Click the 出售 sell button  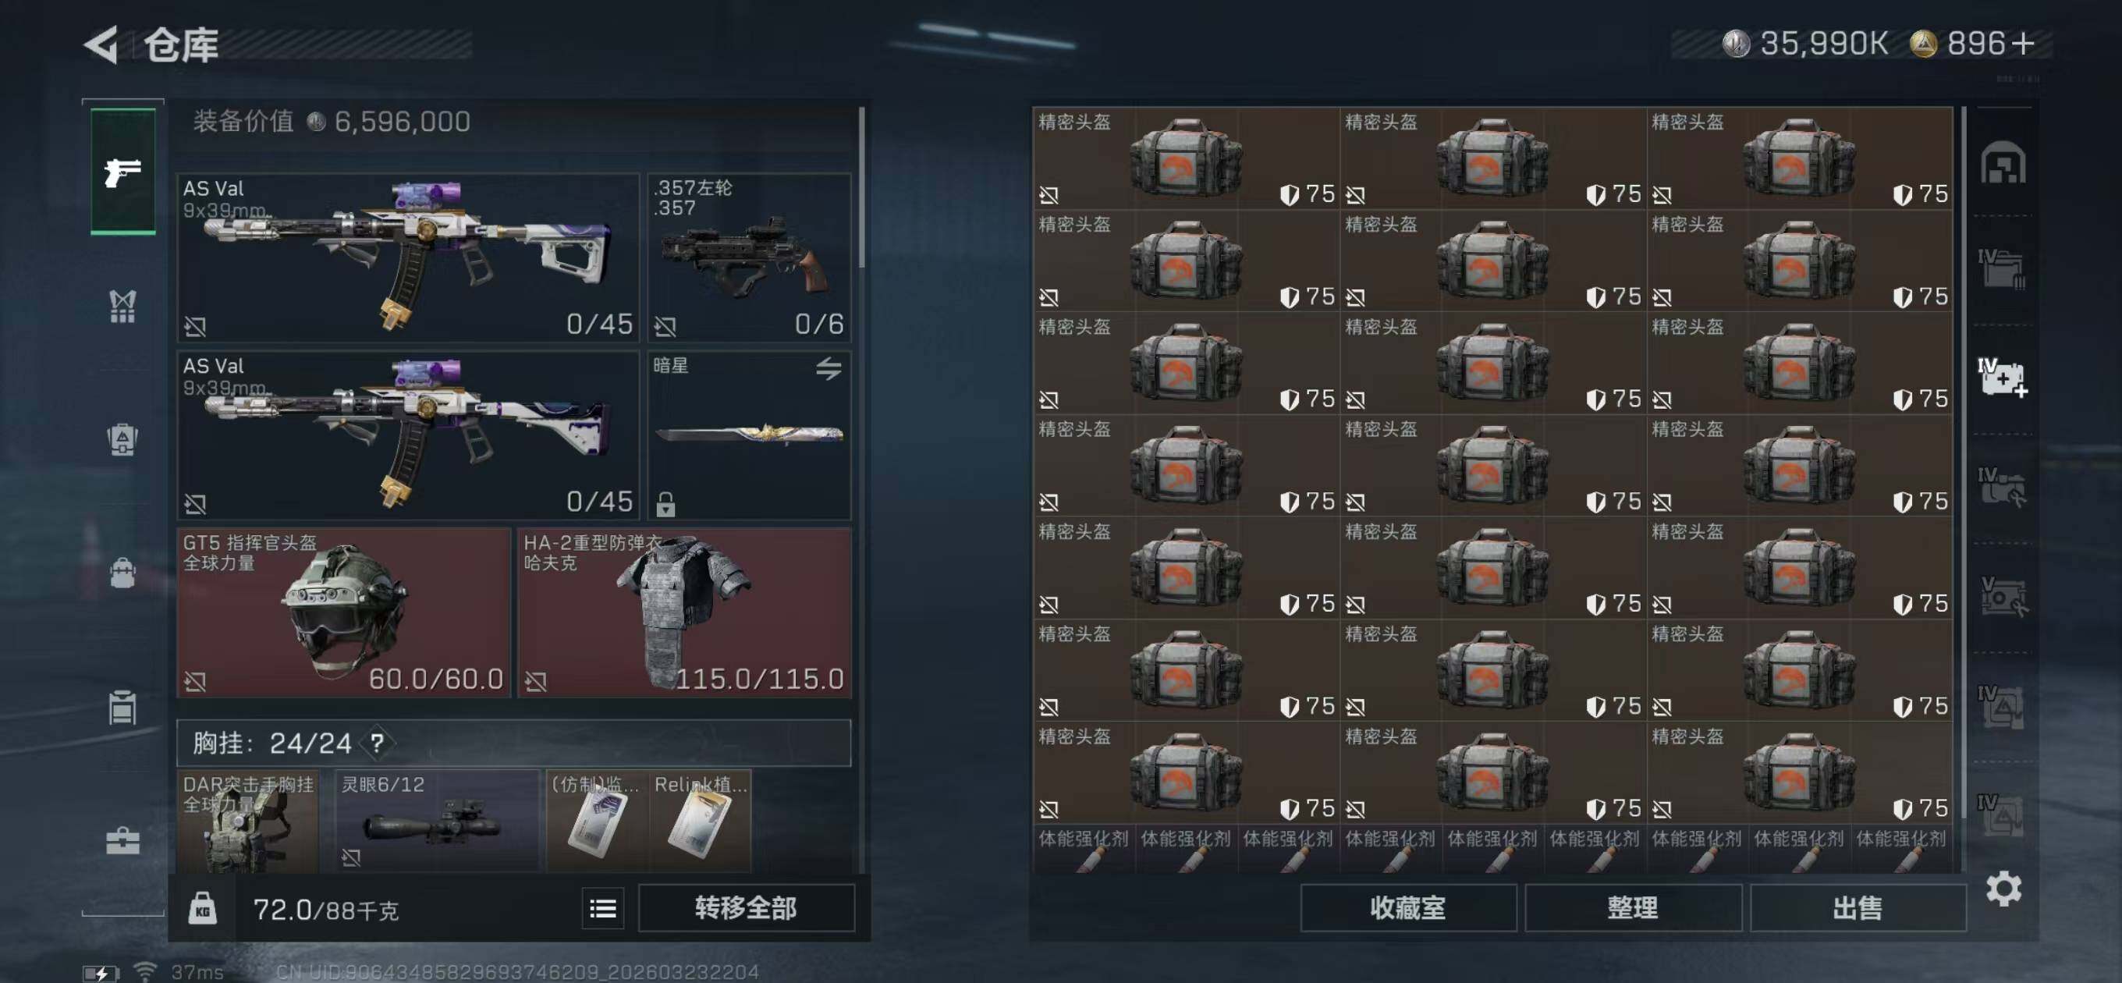(x=1858, y=908)
